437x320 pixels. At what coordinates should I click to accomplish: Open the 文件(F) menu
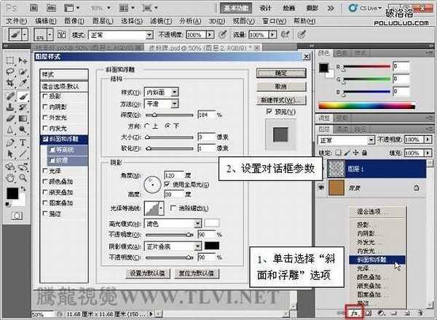pyautogui.click(x=17, y=21)
